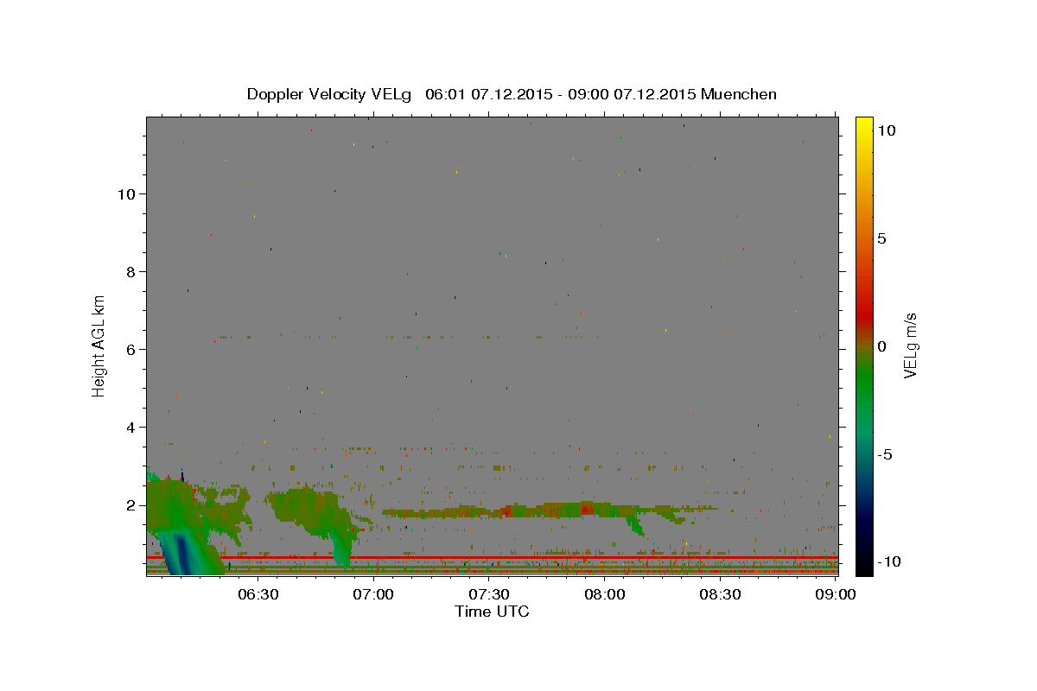This screenshot has height=691, width=1037.
Task: Click the 09:00 time tick label
Action: (x=836, y=594)
